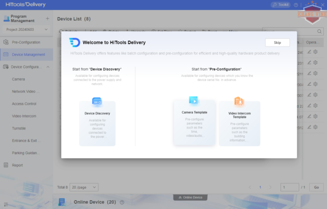327x209 pixels.
Task: Click the Online Device help icon
Action: point(122,202)
